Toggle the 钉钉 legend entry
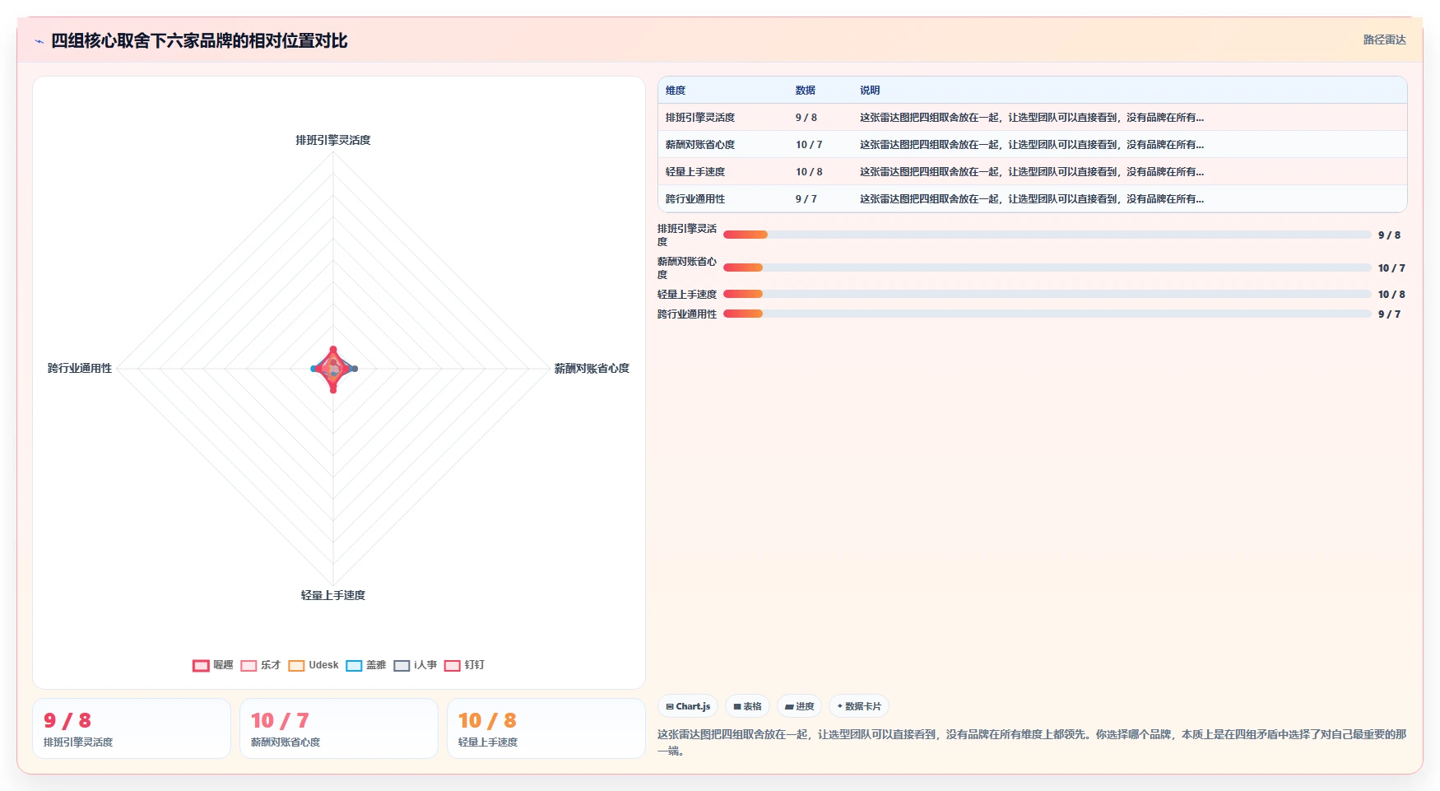This screenshot has width=1440, height=791. 464,665
